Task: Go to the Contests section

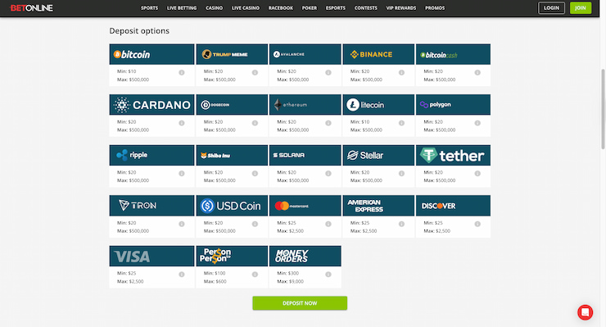Action: (365, 7)
